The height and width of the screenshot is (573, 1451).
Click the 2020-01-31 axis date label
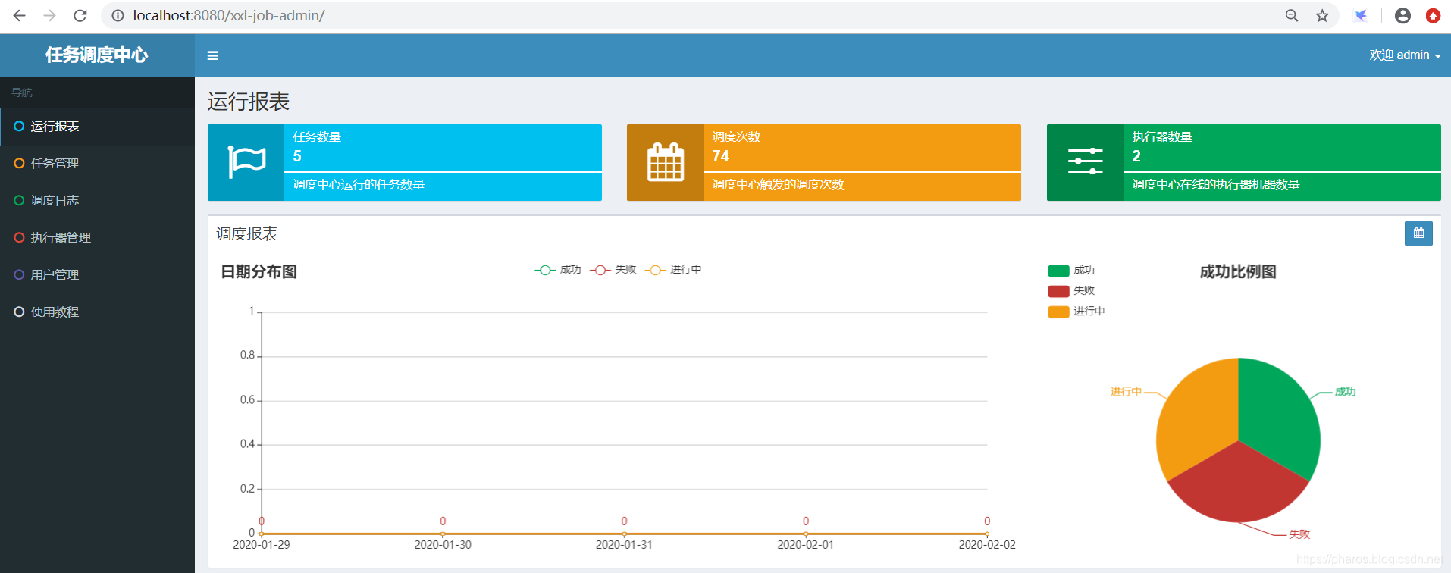pos(624,545)
